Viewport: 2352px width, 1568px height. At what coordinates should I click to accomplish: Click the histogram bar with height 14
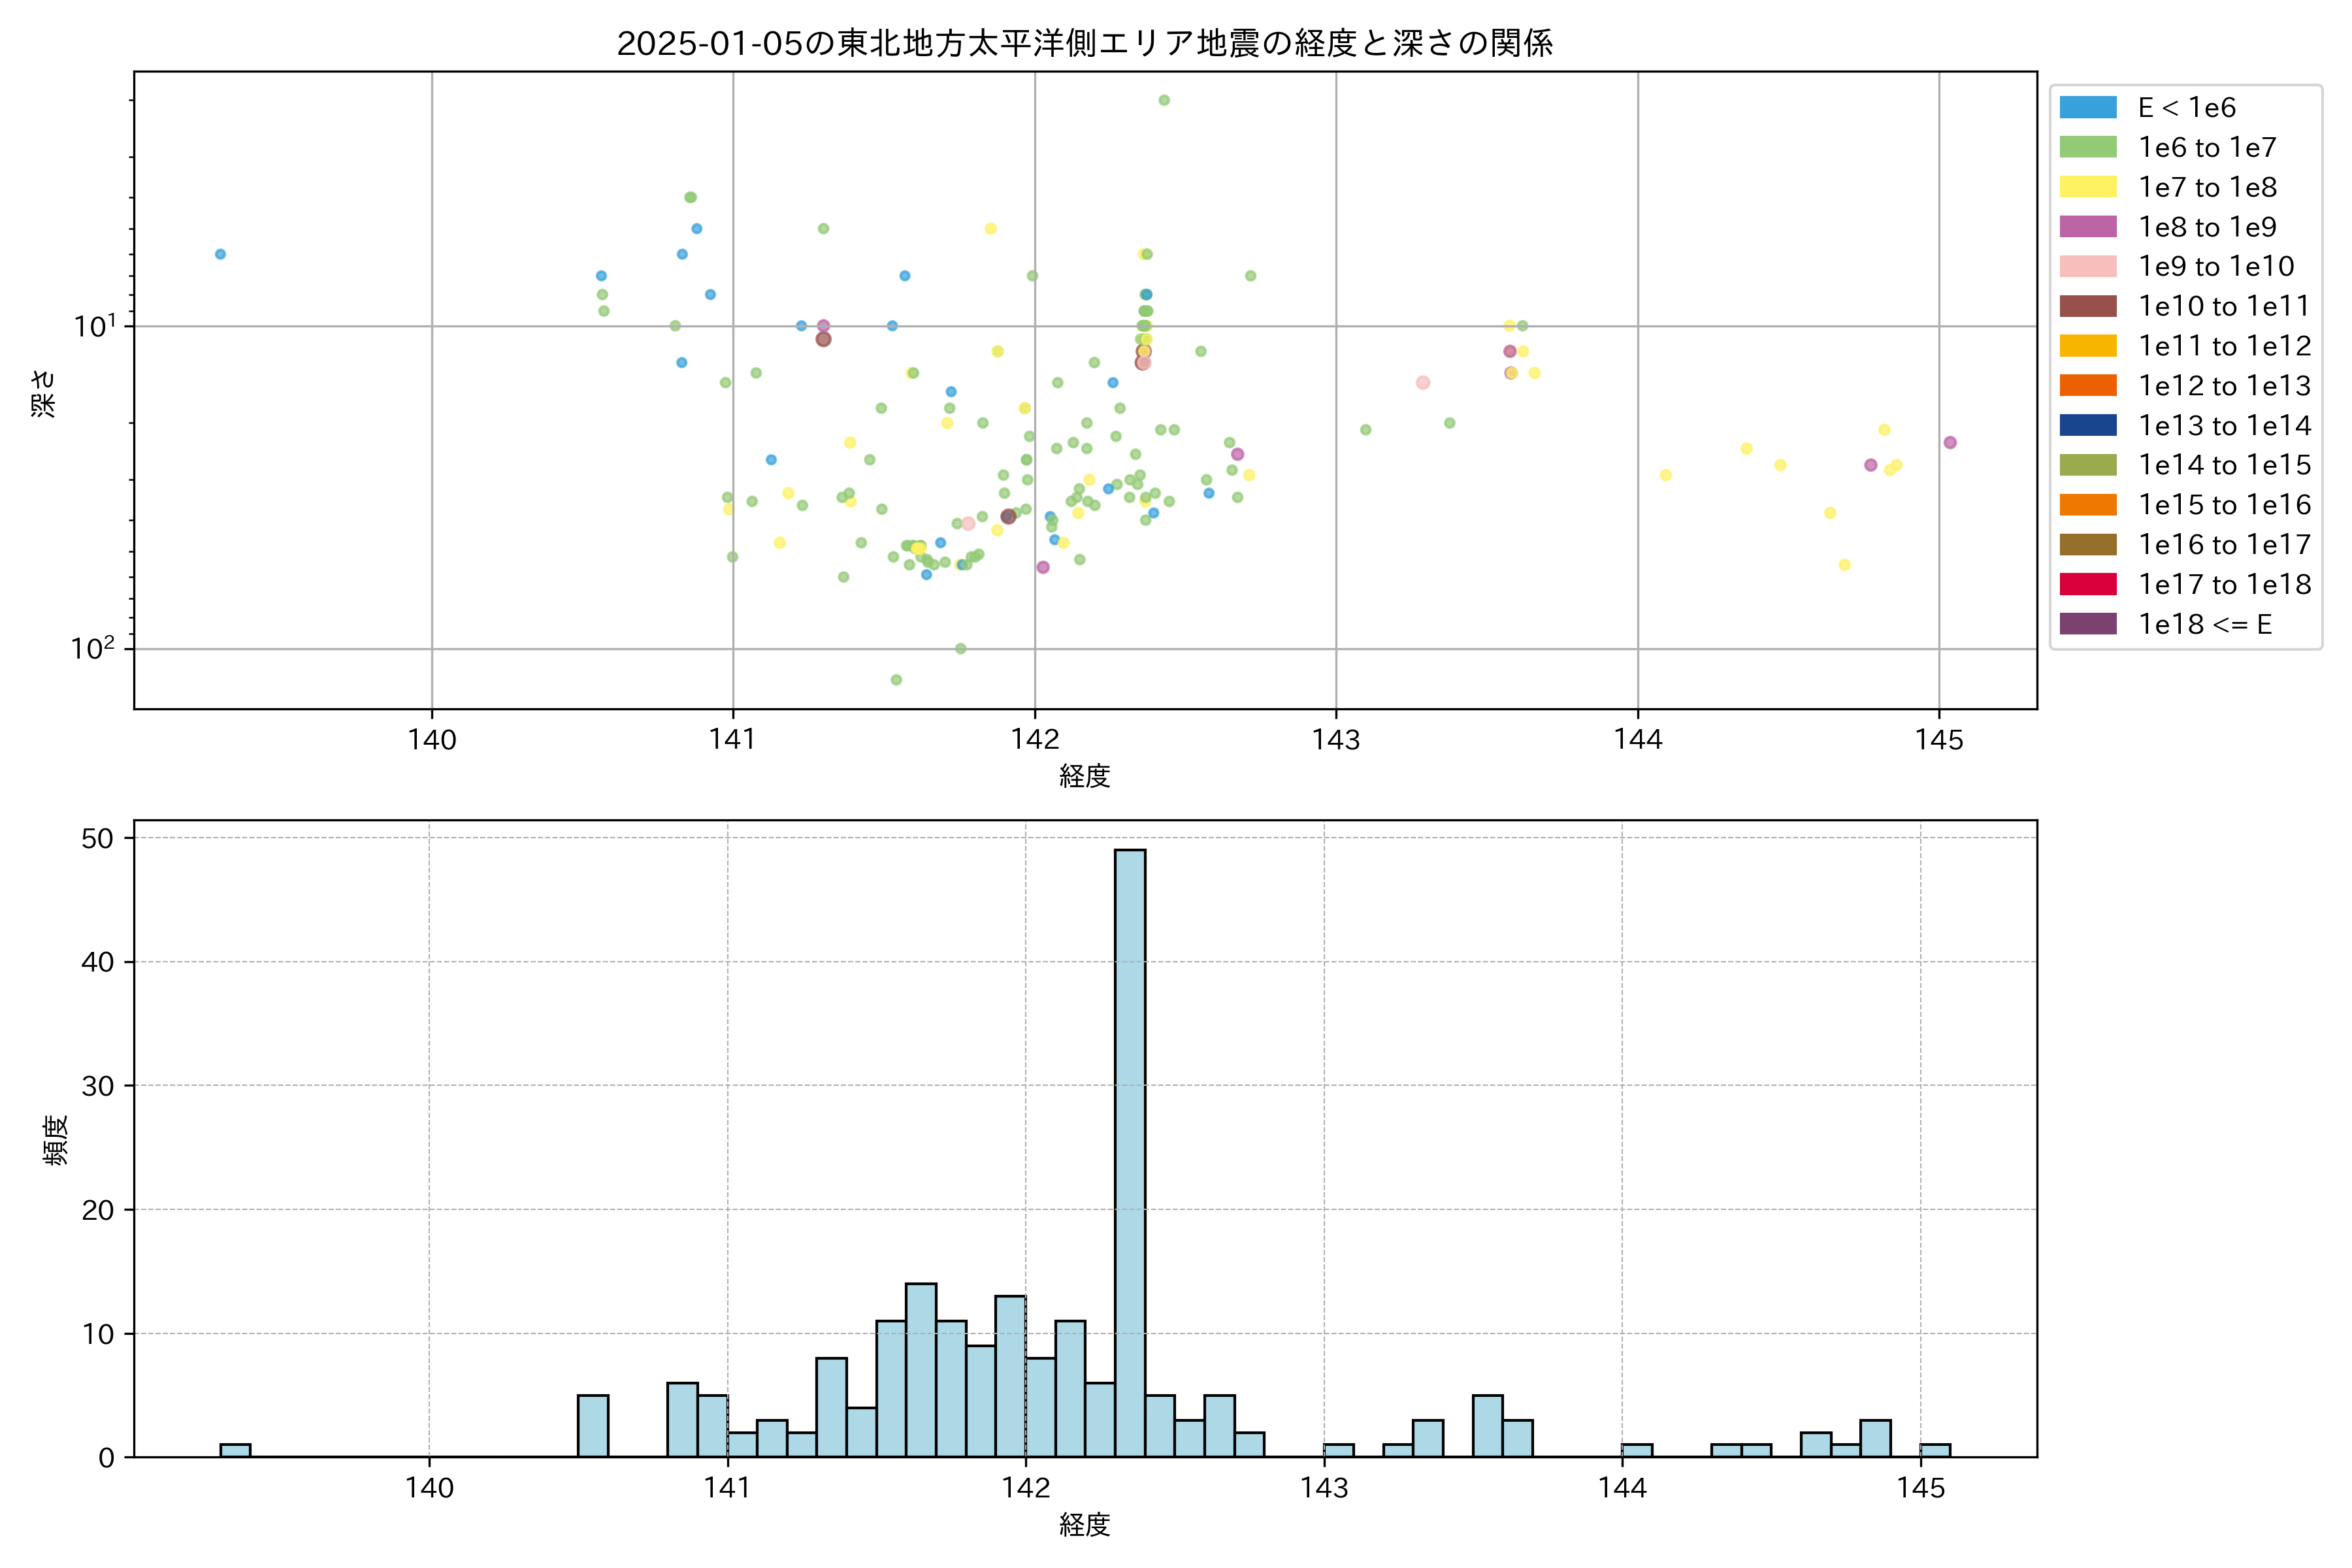pos(921,1370)
